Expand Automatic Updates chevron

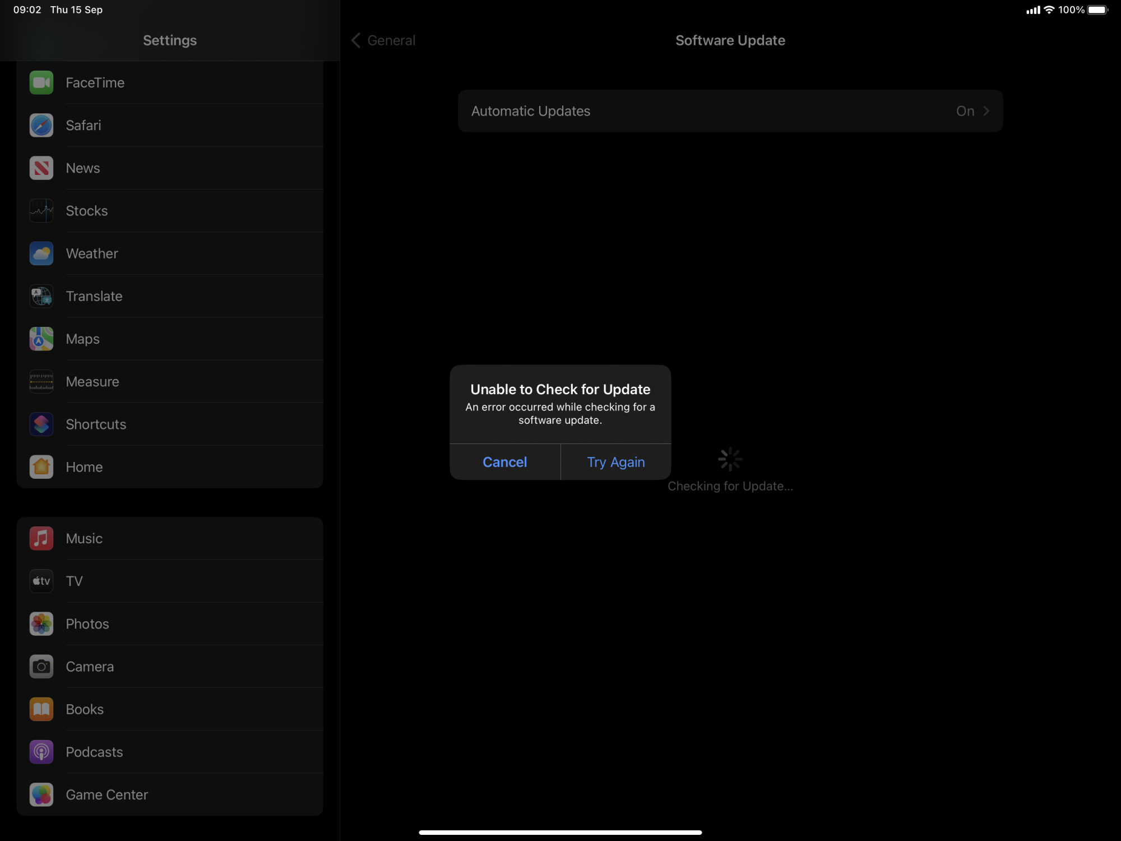tap(986, 111)
